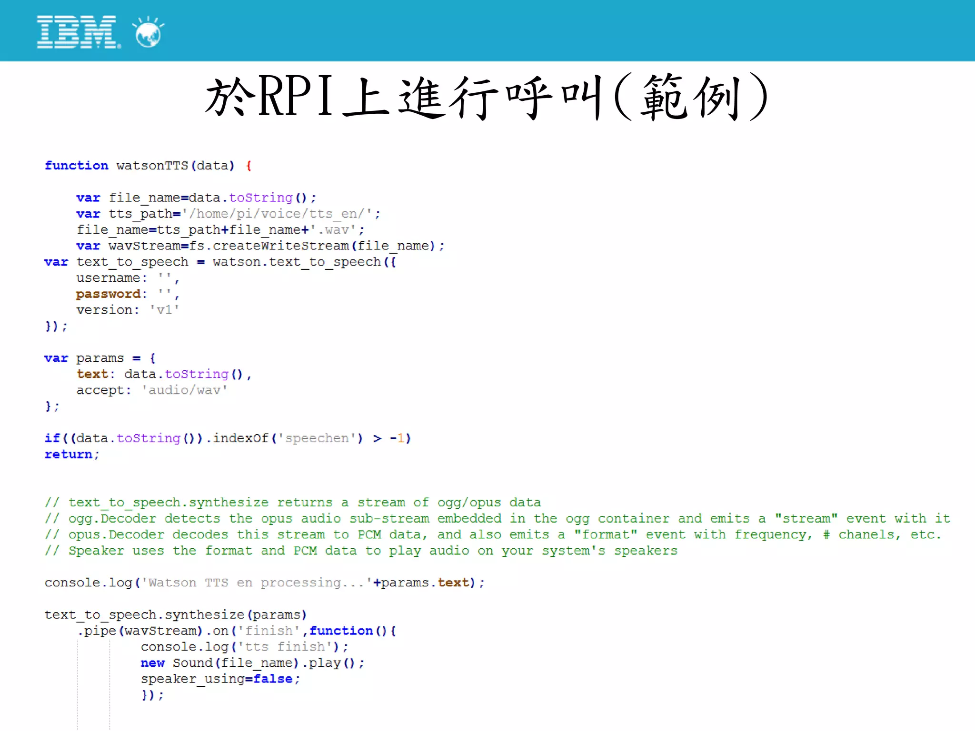Click the "accept: 'audio/wav'" line

click(152, 391)
